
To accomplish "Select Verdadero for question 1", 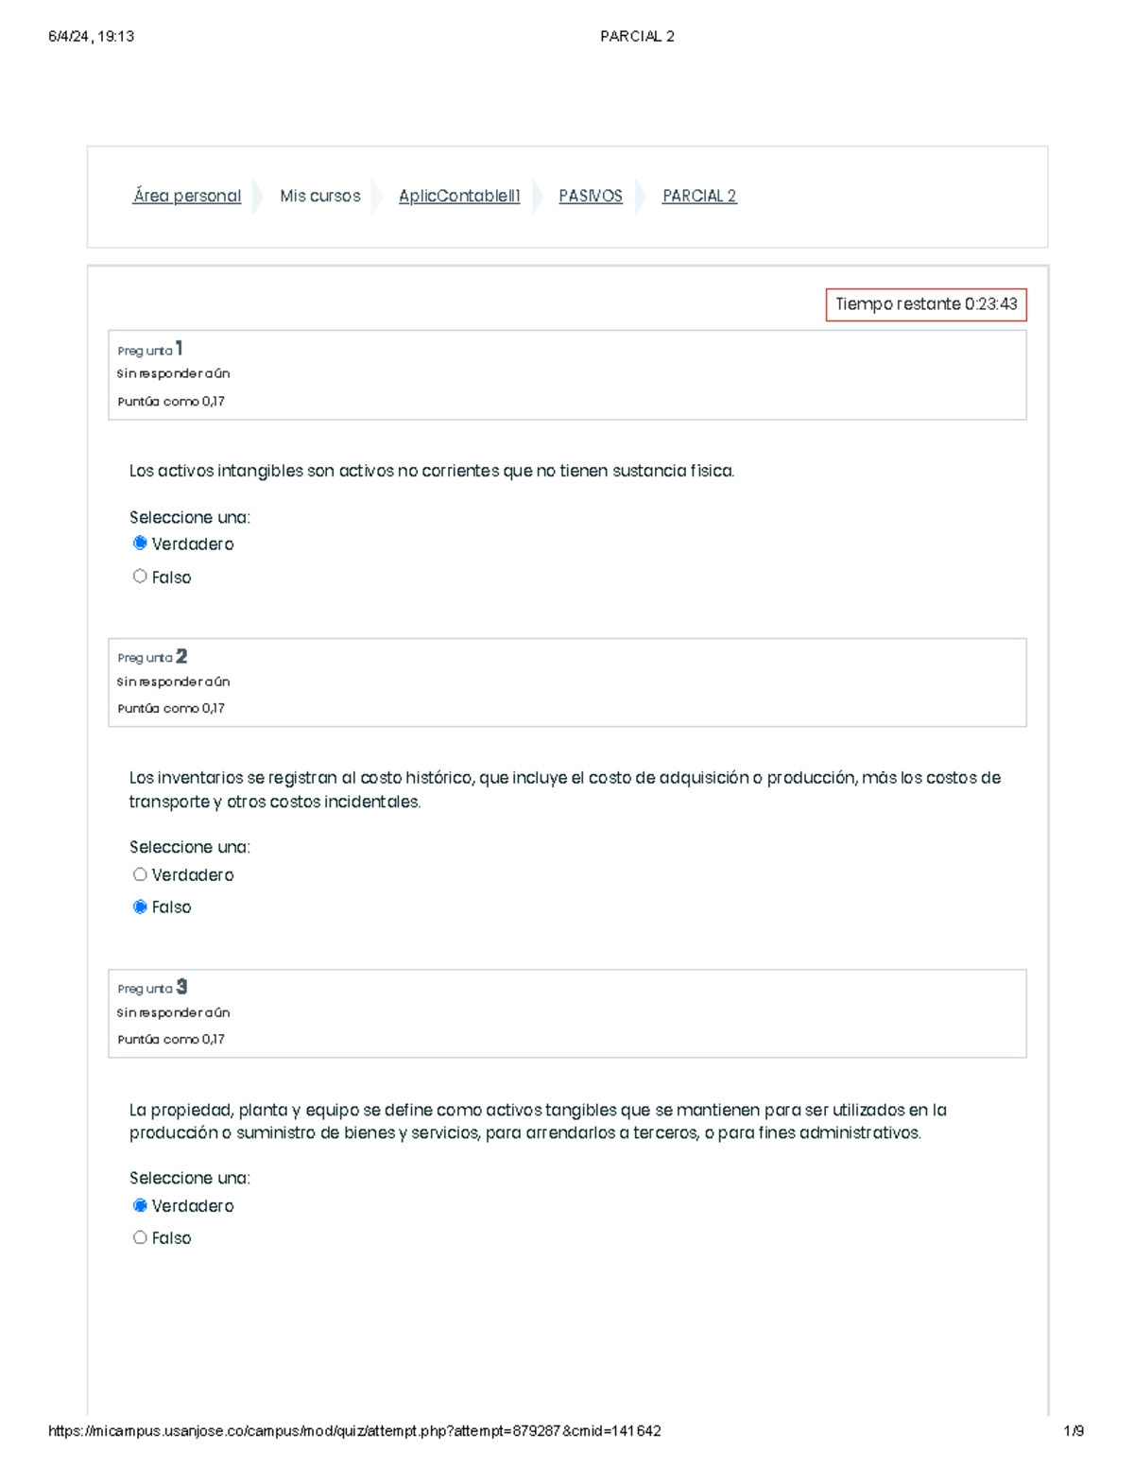I will pos(141,544).
